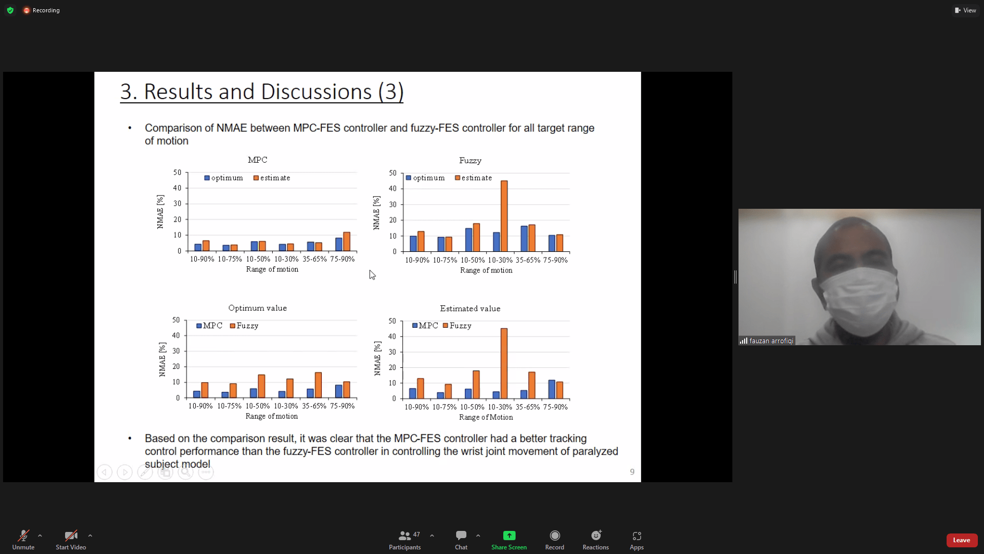Expand the Chat options arrow
984x554 pixels.
(x=478, y=536)
